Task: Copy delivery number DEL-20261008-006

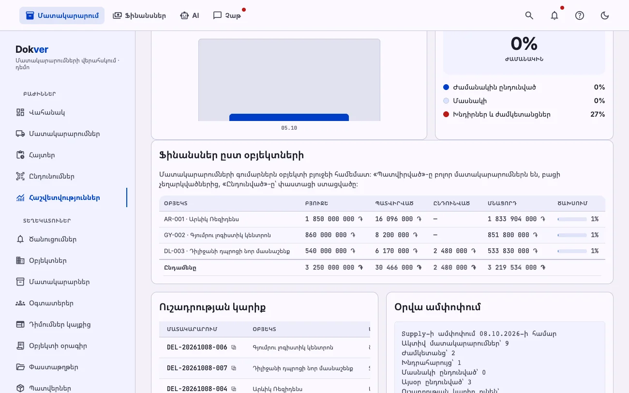Action: 234,348
